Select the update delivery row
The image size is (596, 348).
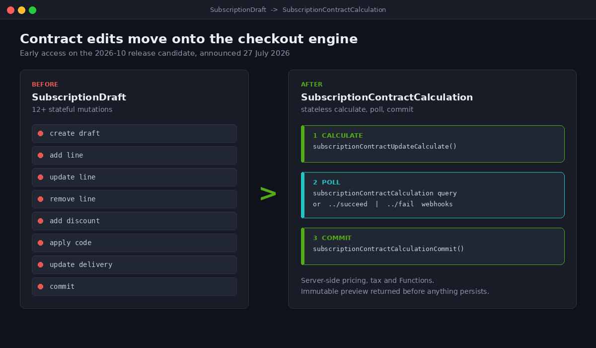tap(134, 264)
